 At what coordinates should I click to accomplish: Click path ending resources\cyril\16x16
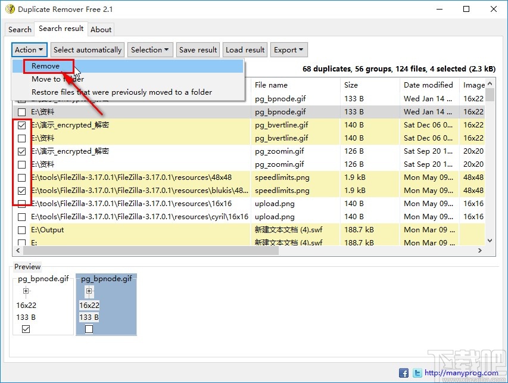139,217
